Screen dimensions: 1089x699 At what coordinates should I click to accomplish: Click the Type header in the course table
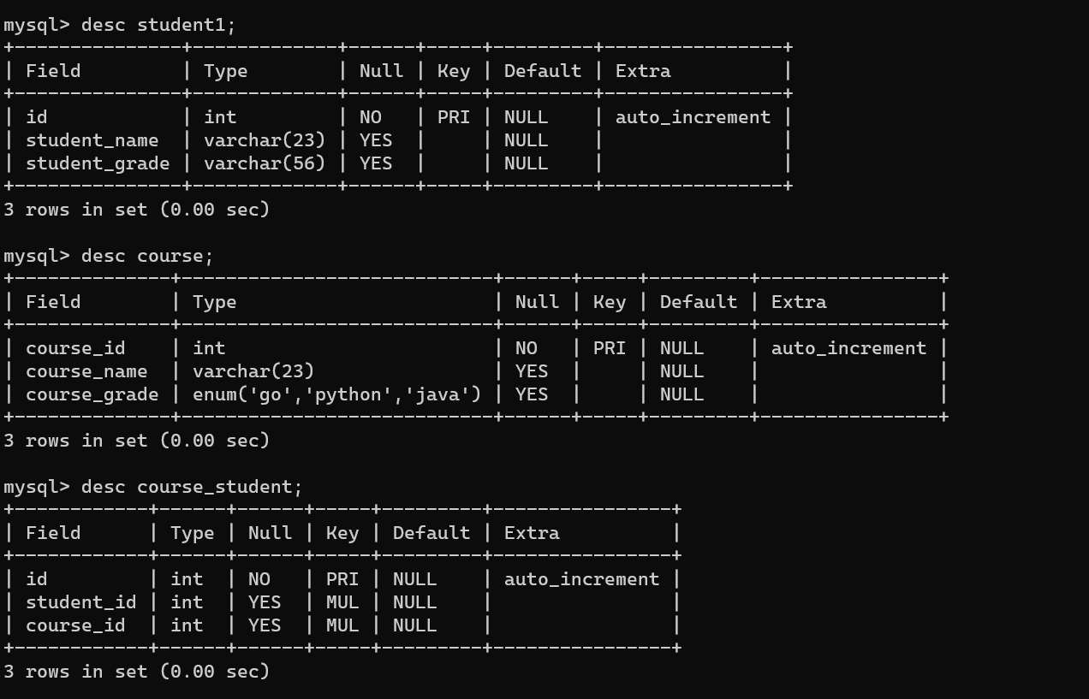(215, 302)
